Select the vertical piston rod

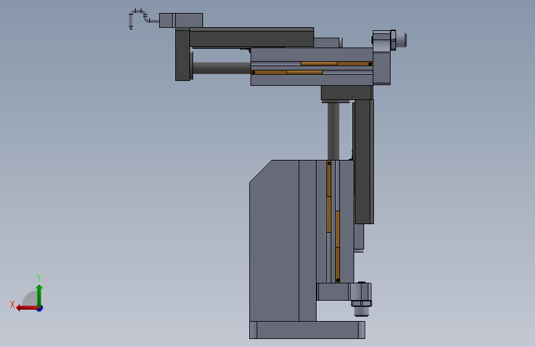(333, 131)
